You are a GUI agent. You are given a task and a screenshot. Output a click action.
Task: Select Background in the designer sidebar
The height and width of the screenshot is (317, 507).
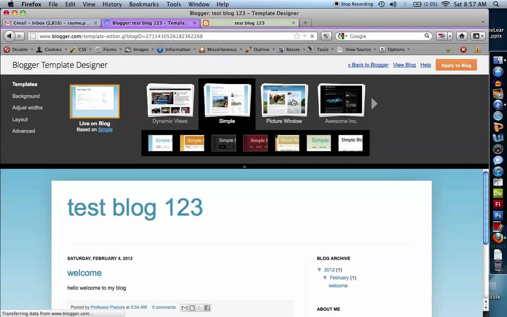click(x=26, y=96)
